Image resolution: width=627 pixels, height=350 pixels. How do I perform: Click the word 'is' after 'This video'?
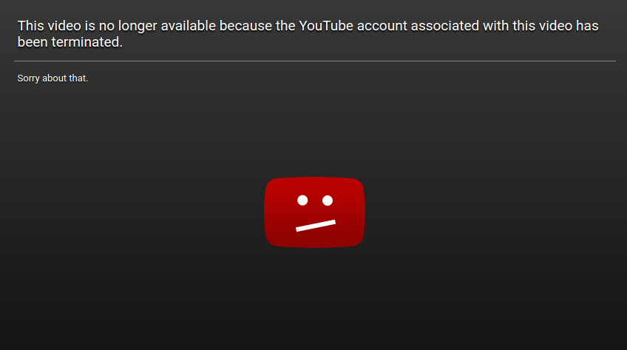tap(90, 26)
